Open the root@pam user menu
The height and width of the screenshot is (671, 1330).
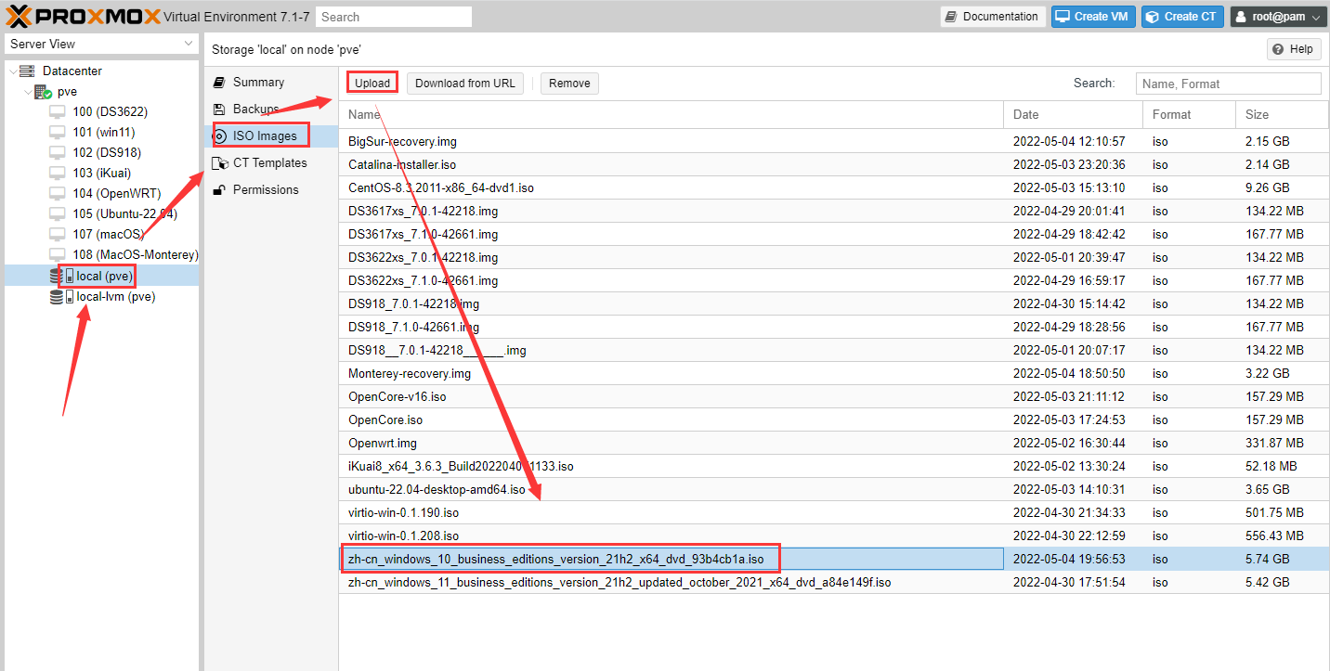(1278, 17)
